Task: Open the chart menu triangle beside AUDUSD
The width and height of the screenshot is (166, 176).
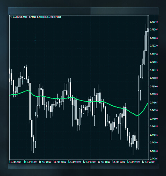Action: click(11, 17)
